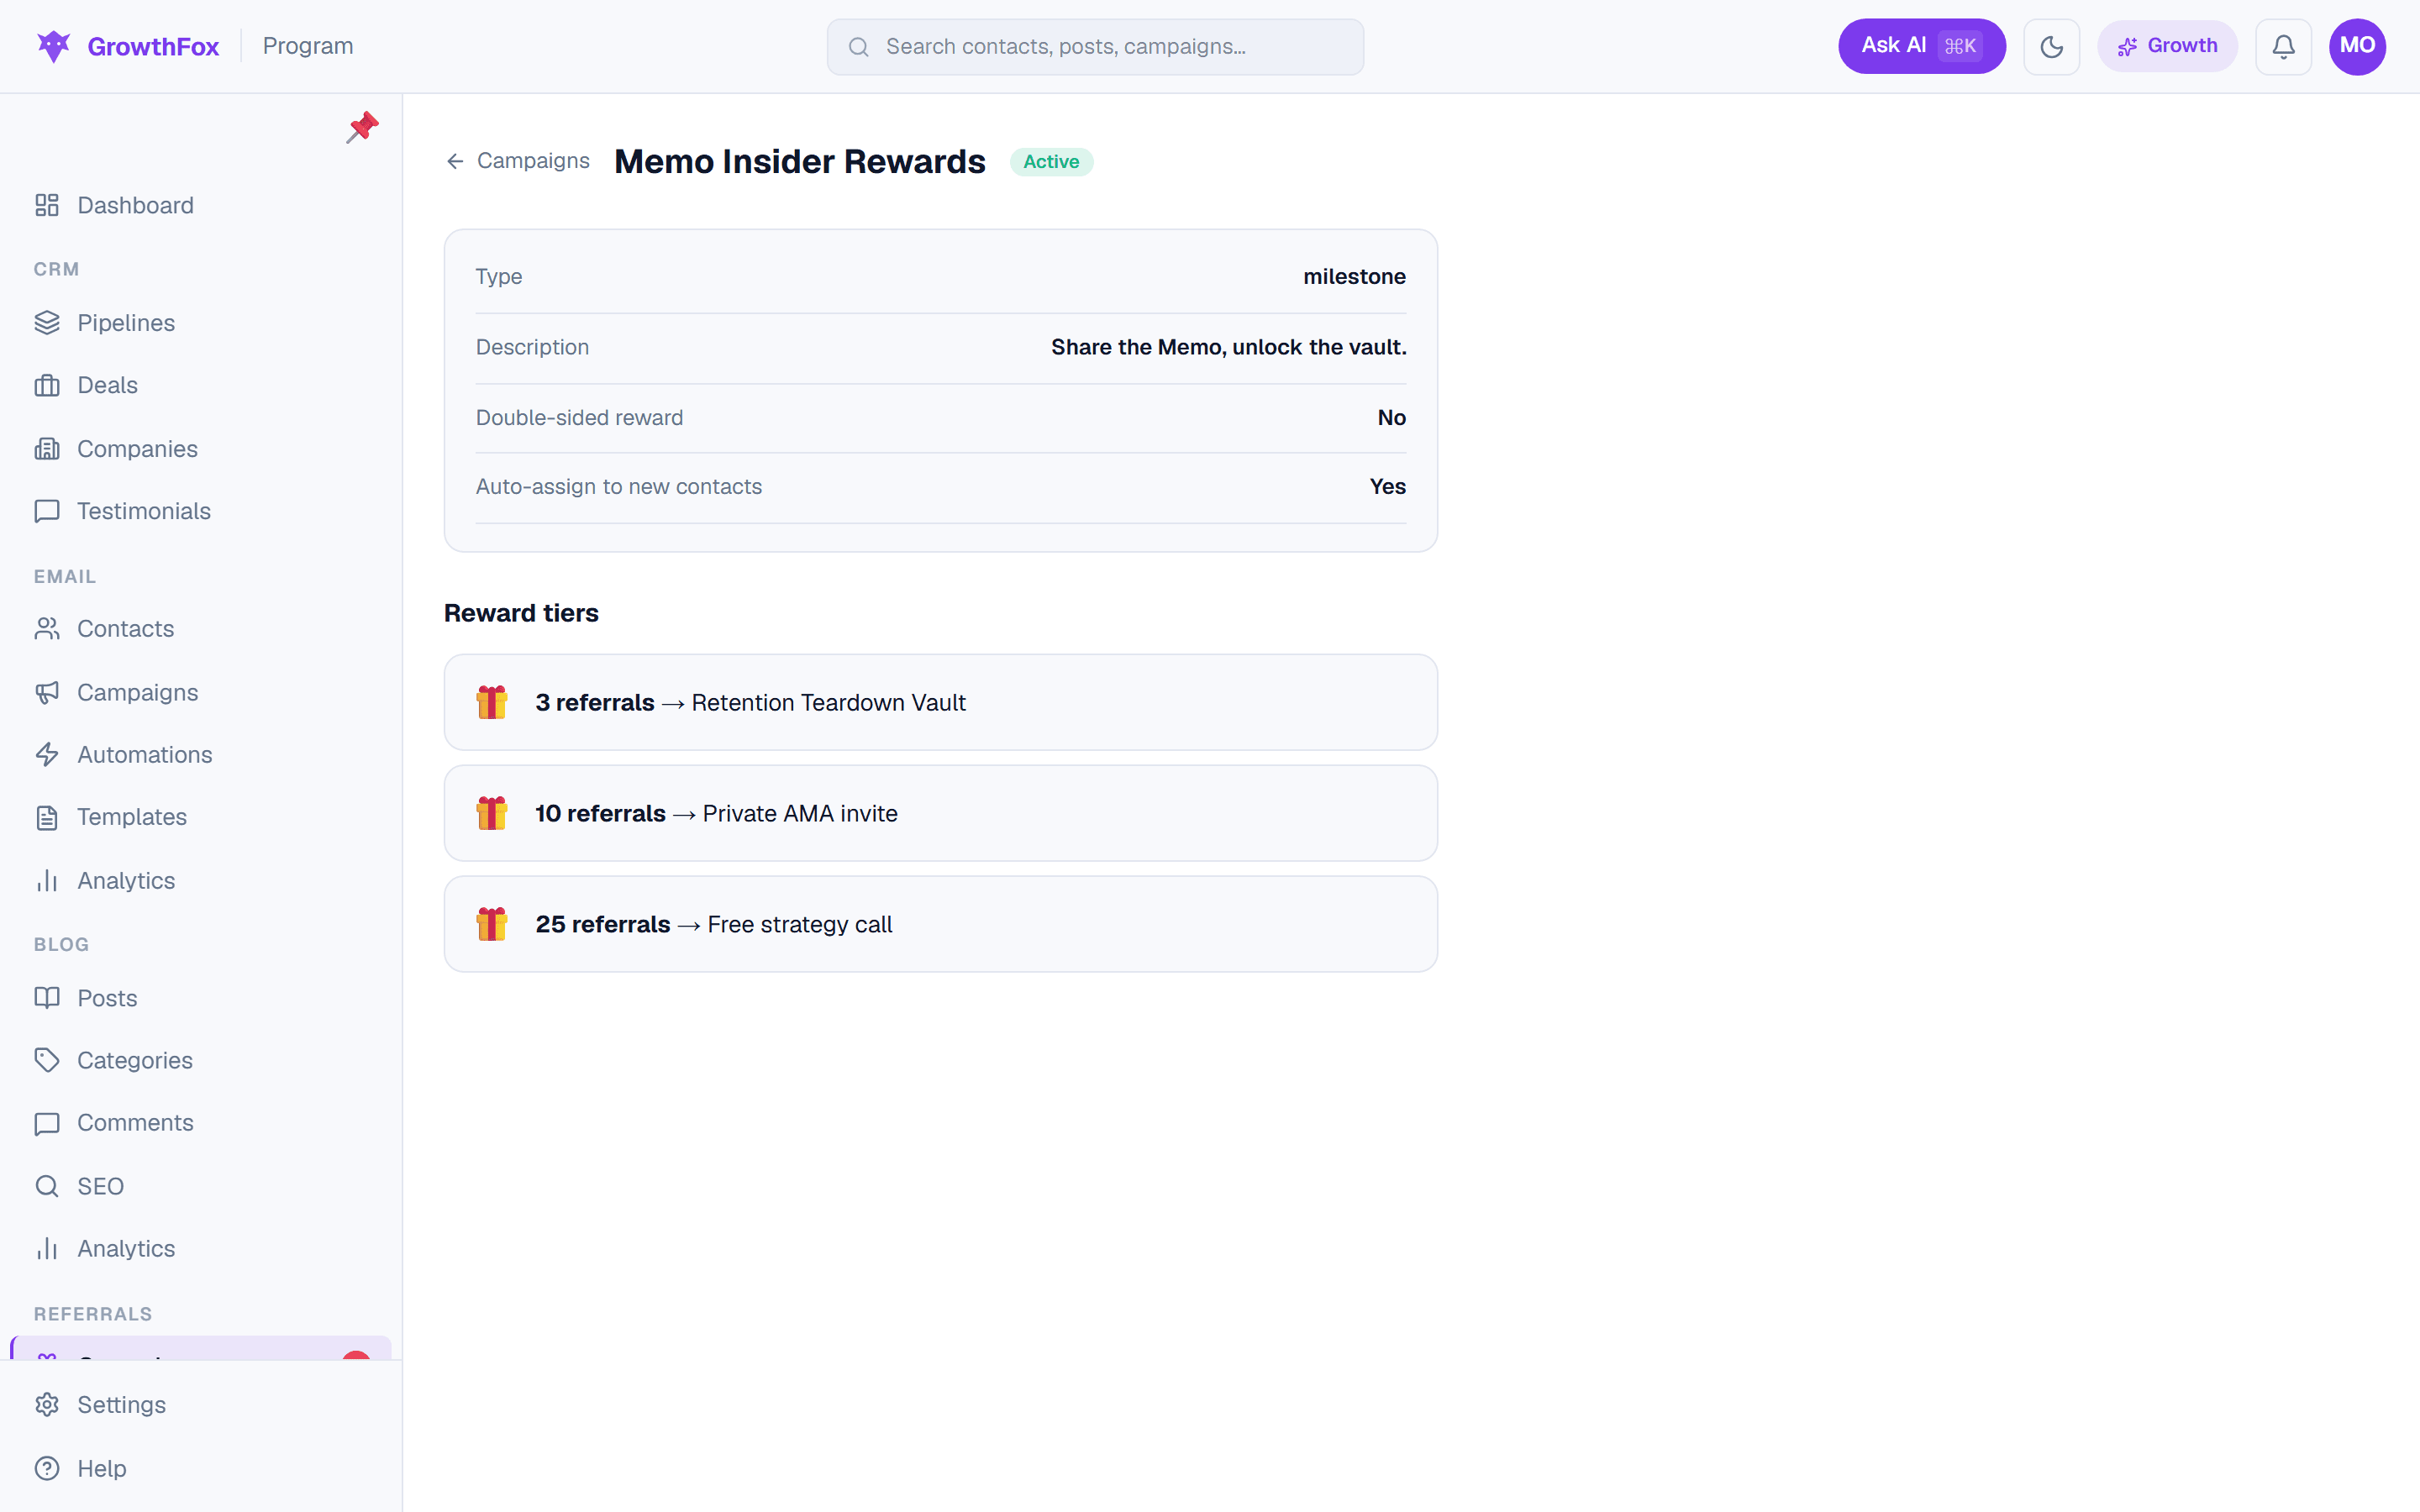Viewport: 2420px width, 1512px height.
Task: Click the Testimonials speech bubble icon
Action: pyautogui.click(x=47, y=511)
